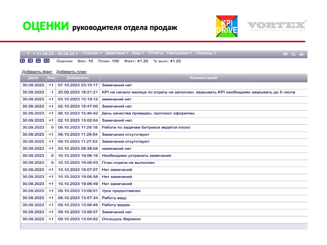Click the boxed down-arrow navigation icon
This screenshot has height=245, width=327.
tap(38, 61)
